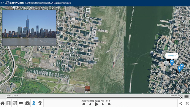Open the small skyline thumbnail on the map
This screenshot has width=190, height=107.
click(96, 40)
